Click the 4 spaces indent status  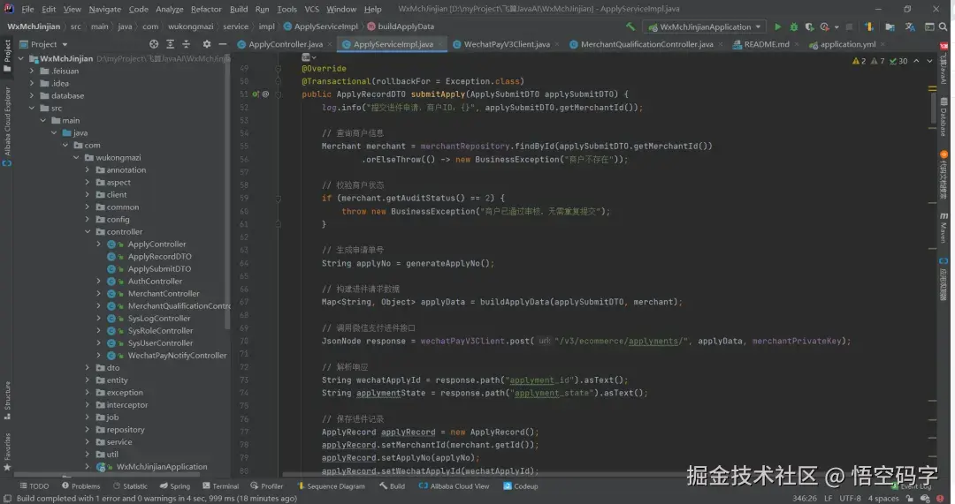click(x=883, y=499)
